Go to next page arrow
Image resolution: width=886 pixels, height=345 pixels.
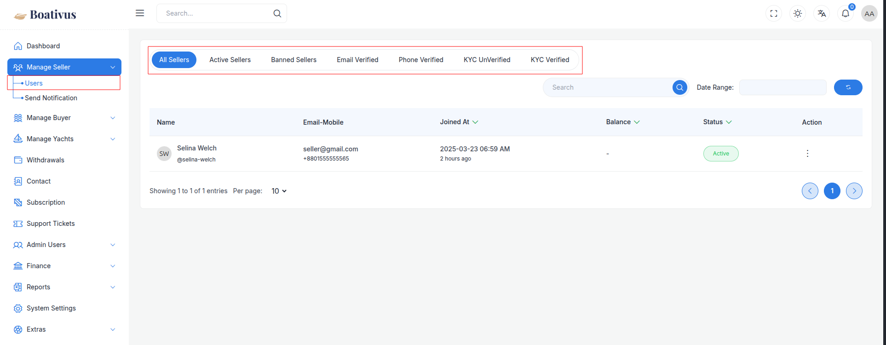pos(854,191)
